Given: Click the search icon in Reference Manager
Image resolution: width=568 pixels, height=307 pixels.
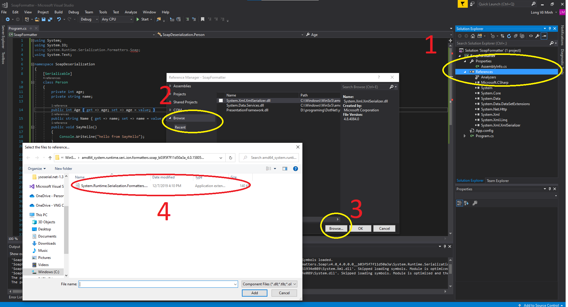Looking at the screenshot, I should [392, 87].
